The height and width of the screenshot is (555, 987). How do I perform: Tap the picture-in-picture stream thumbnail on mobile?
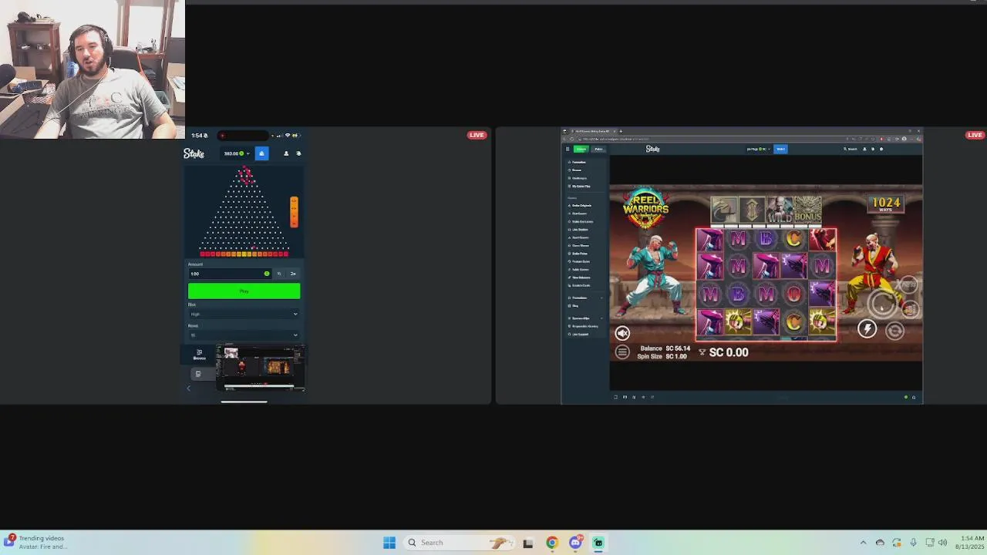pyautogui.click(x=261, y=369)
